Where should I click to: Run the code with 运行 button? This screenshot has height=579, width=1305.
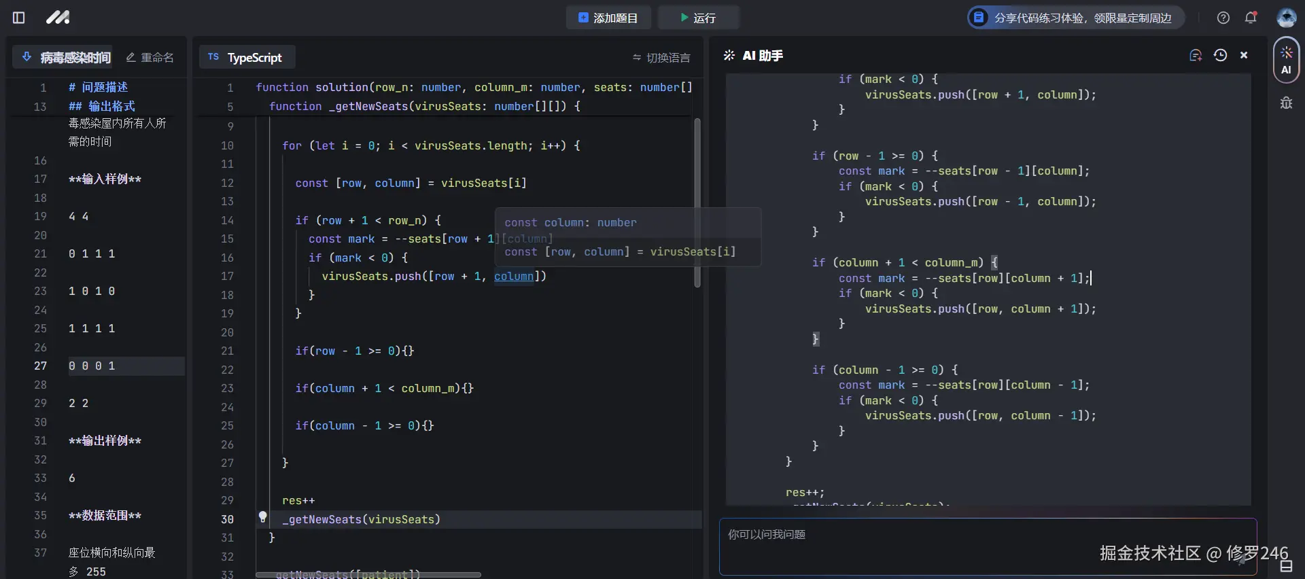coord(698,18)
